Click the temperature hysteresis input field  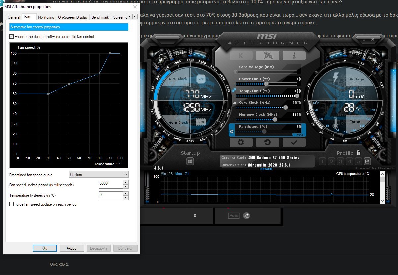111,195
